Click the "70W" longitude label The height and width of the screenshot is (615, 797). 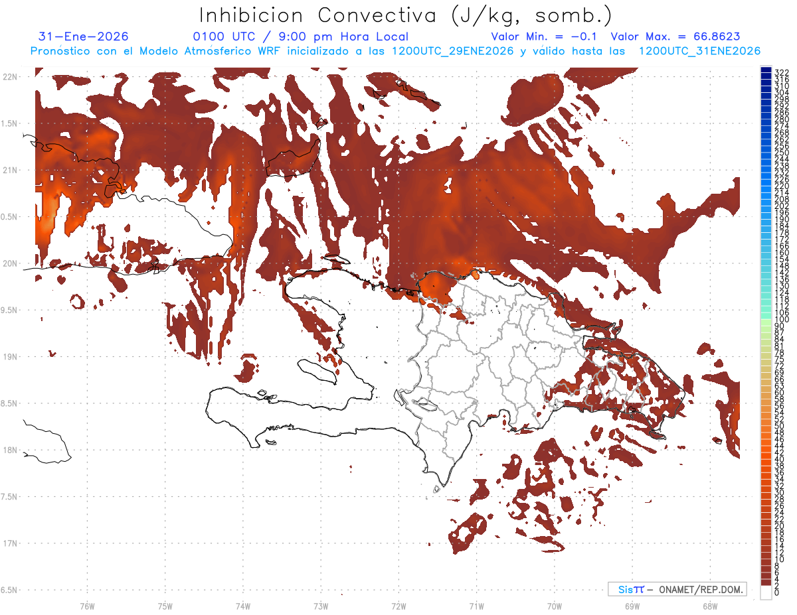click(x=554, y=606)
